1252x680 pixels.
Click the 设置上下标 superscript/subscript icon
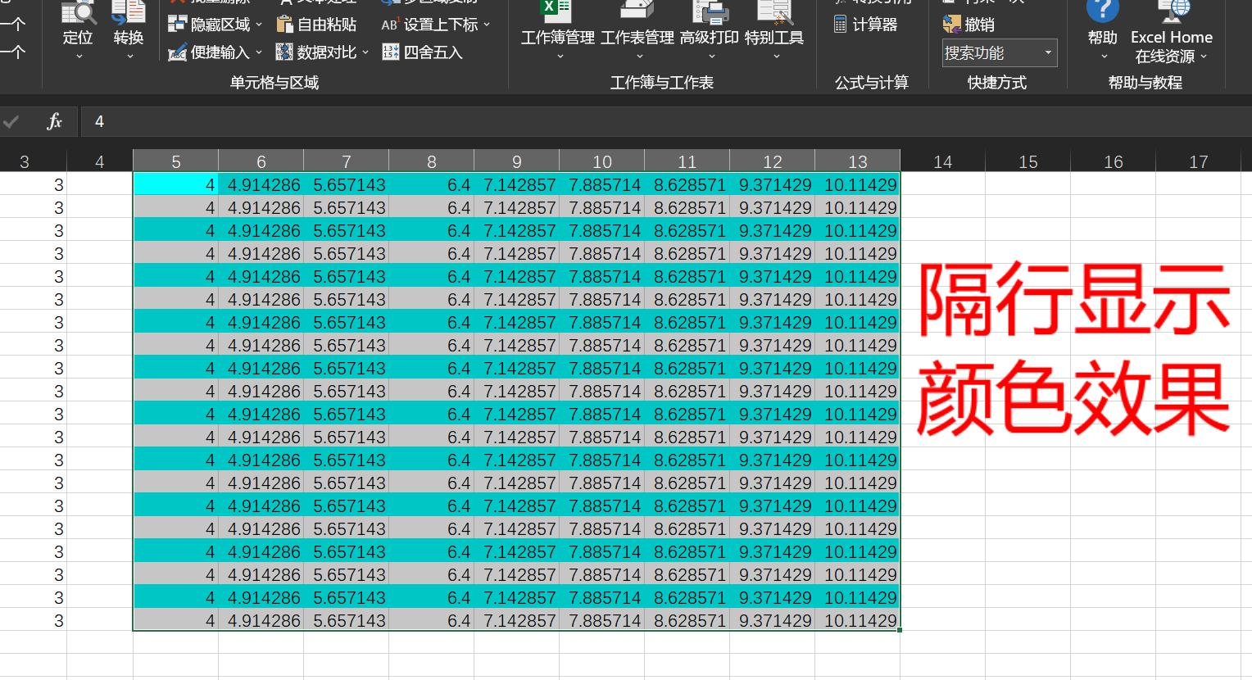point(389,25)
